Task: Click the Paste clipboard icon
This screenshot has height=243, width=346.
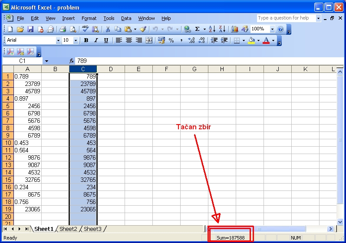Action: click(128, 29)
